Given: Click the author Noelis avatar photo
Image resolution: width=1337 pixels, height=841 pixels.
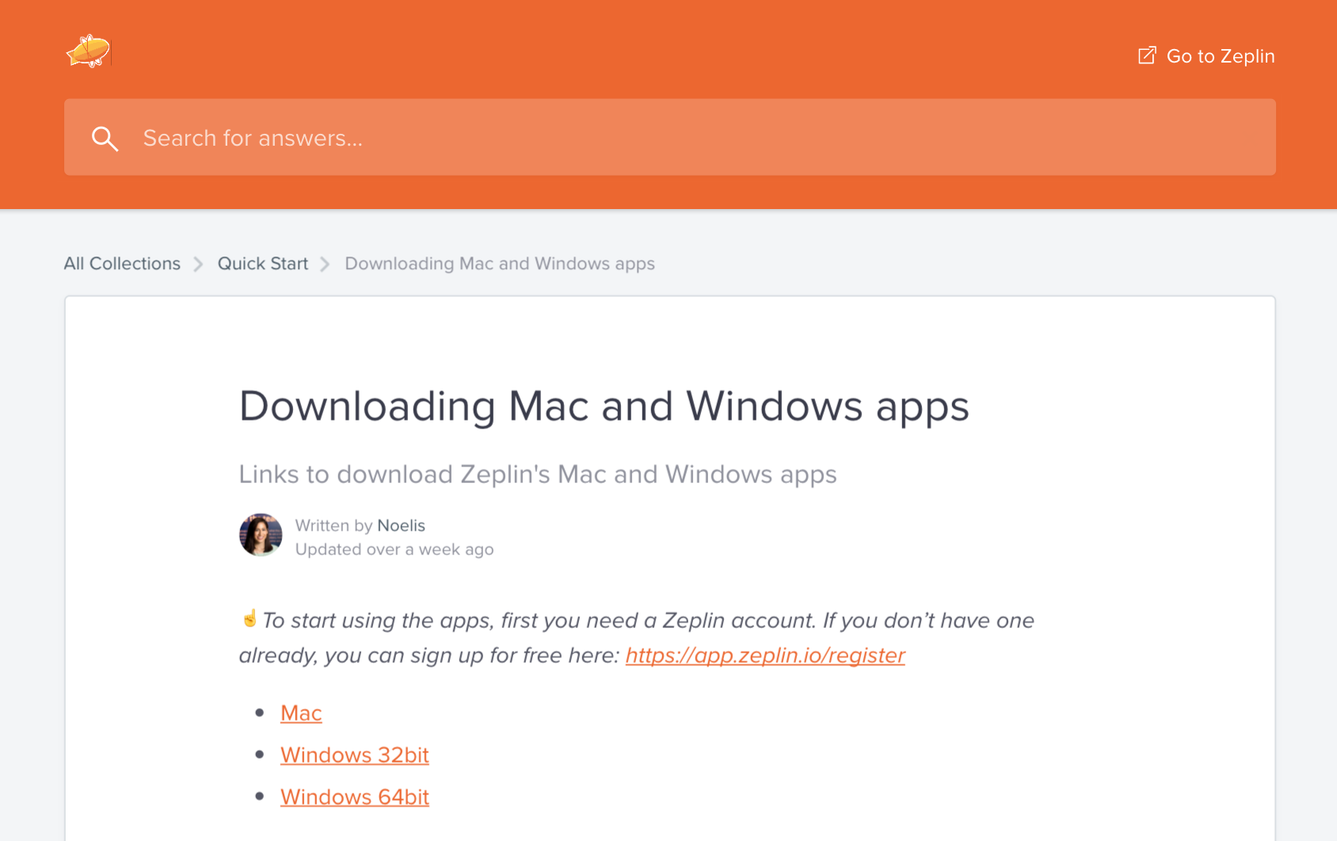Looking at the screenshot, I should (x=261, y=535).
